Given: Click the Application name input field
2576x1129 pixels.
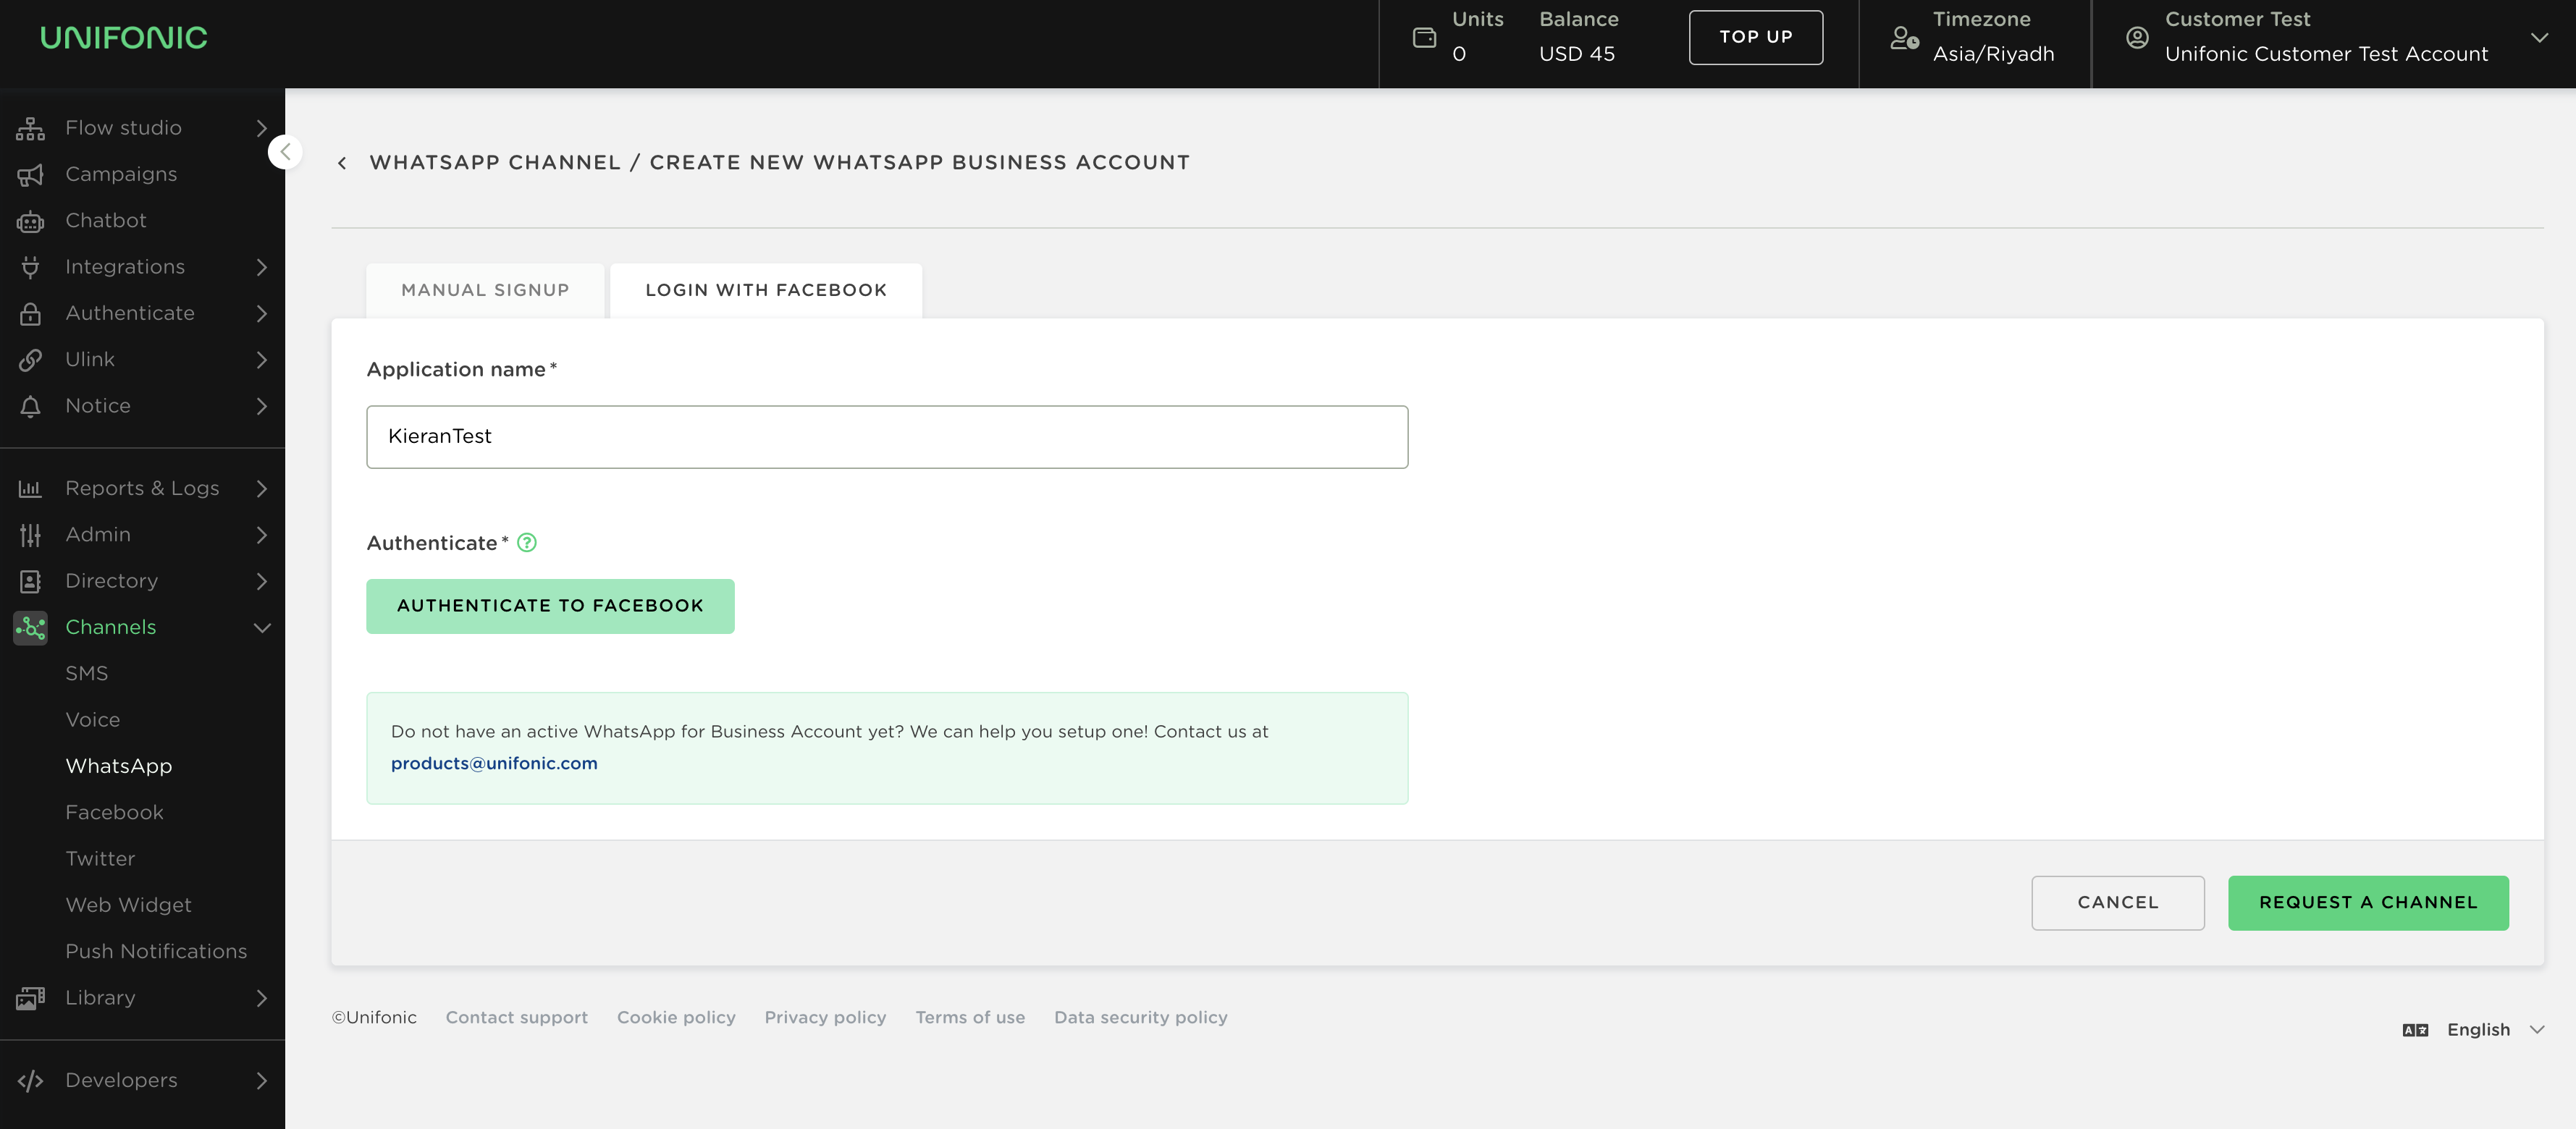Looking at the screenshot, I should [x=887, y=437].
